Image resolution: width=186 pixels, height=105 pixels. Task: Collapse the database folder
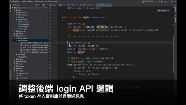15,36
